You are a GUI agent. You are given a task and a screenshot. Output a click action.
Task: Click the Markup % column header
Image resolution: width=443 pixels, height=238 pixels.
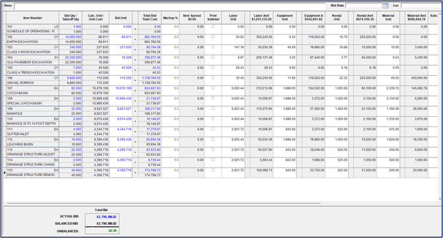(x=171, y=18)
